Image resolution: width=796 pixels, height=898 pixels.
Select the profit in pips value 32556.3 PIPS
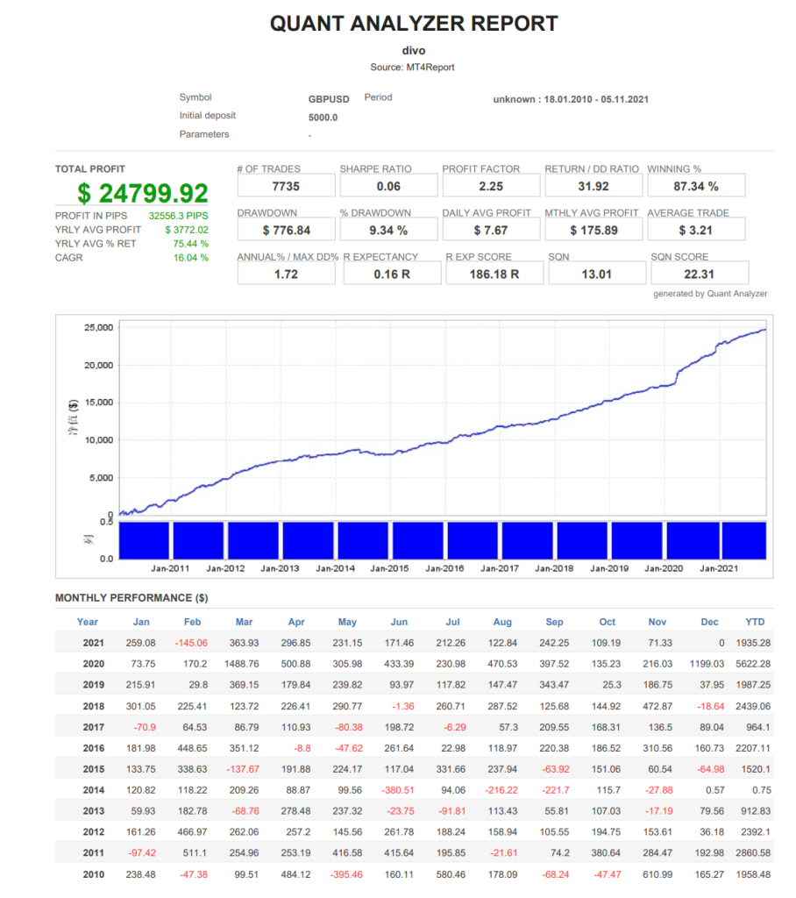pyautogui.click(x=178, y=216)
